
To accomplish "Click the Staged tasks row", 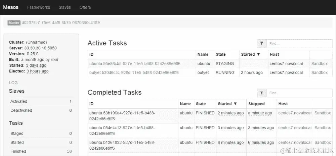I will pyautogui.click(x=41, y=134).
